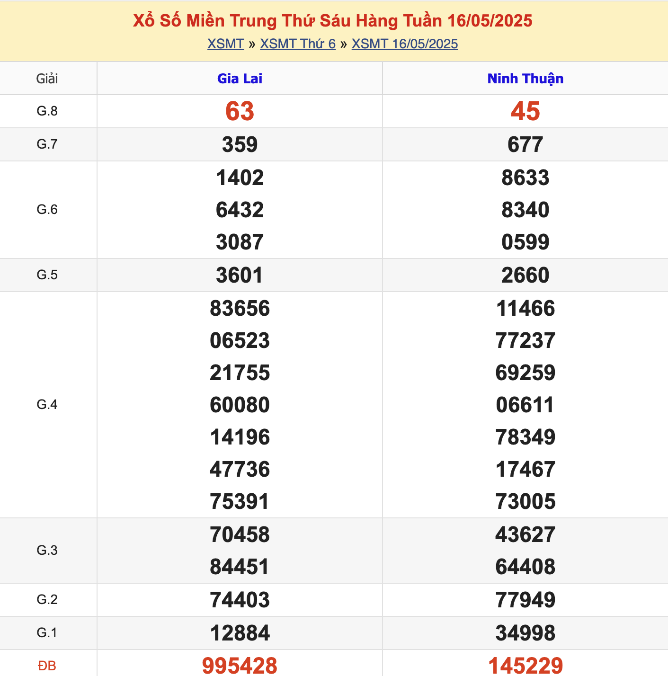Click Ninh Thuận G.3 number 64408
668x676 pixels.
[525, 567]
